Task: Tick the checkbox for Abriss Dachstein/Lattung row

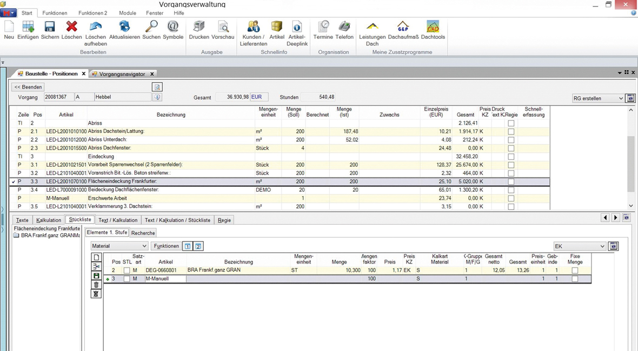Action: click(x=511, y=131)
